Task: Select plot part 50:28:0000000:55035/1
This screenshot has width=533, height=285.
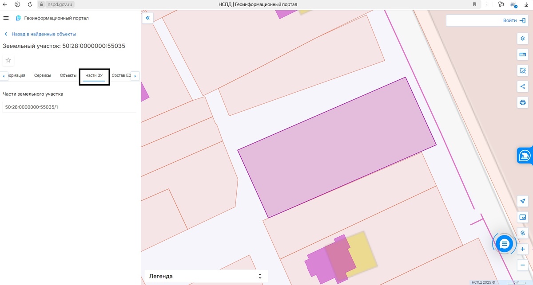Action: pyautogui.click(x=69, y=107)
